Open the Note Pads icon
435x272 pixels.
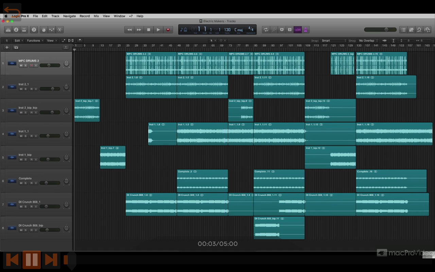[411, 30]
